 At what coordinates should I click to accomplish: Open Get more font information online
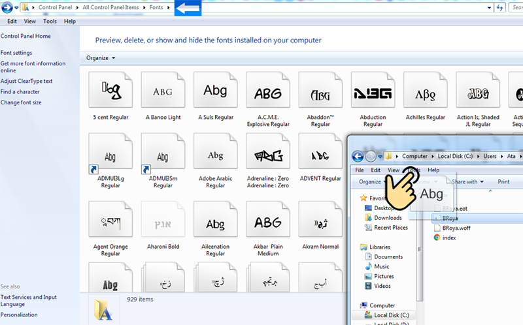click(x=33, y=67)
